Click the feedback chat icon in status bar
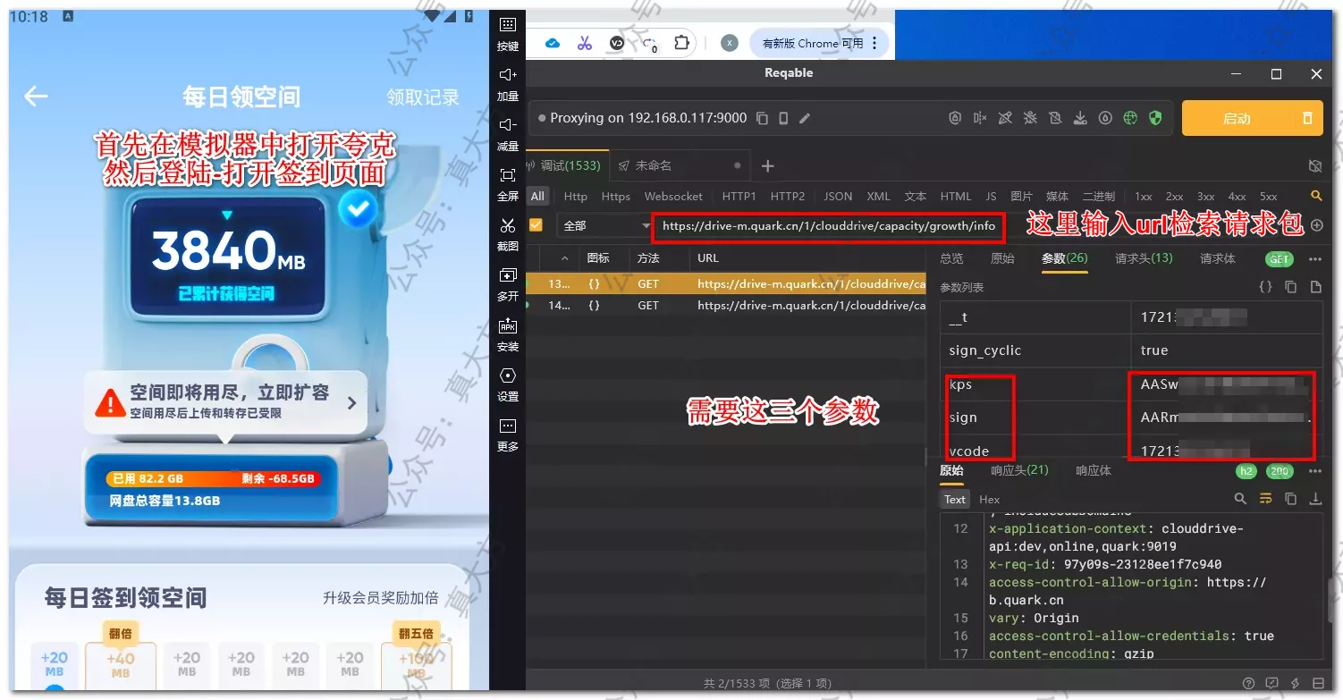The image size is (1343, 700). 1271,684
